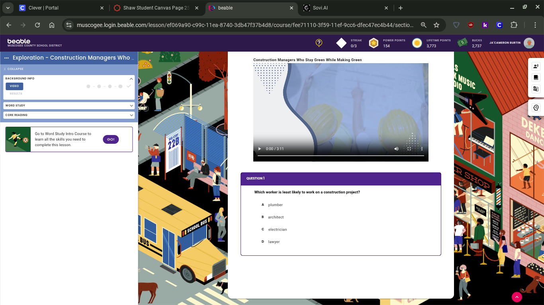
Task: Click the white Streak diamond icon
Action: (341, 42)
